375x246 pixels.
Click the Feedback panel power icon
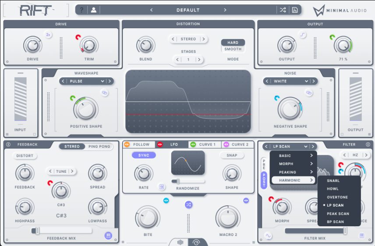tap(8, 145)
